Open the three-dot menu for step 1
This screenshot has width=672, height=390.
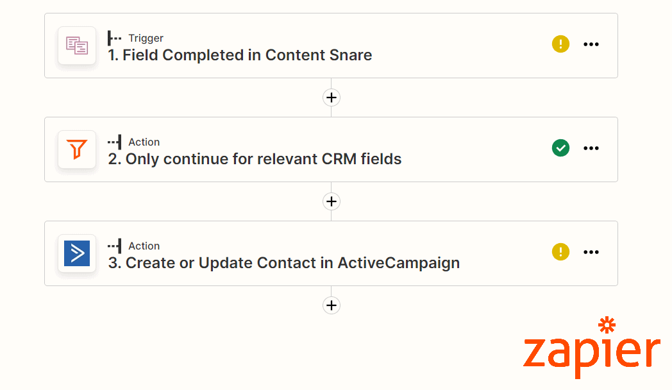[x=591, y=44]
